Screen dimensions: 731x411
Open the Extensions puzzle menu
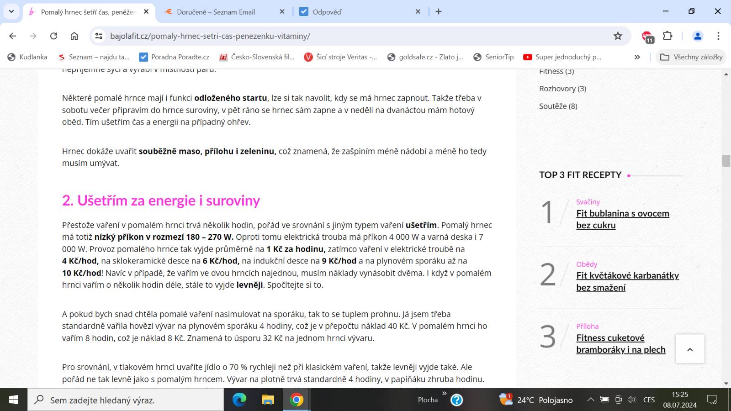pos(667,36)
